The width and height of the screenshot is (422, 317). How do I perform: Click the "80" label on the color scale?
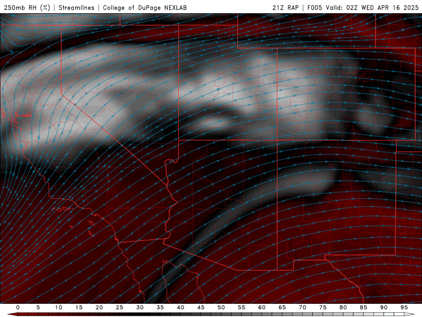(343, 307)
